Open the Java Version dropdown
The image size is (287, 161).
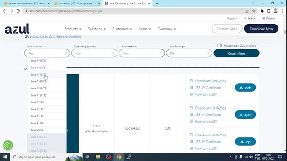(47, 53)
